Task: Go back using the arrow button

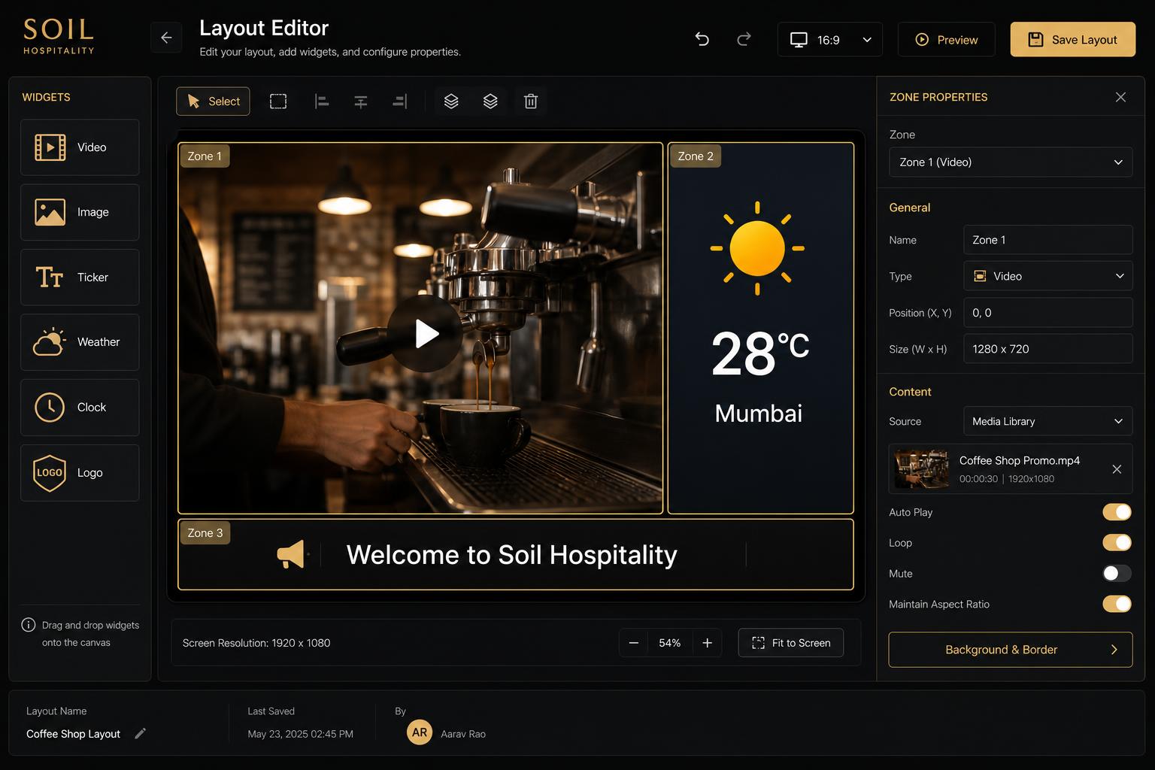Action: click(166, 38)
